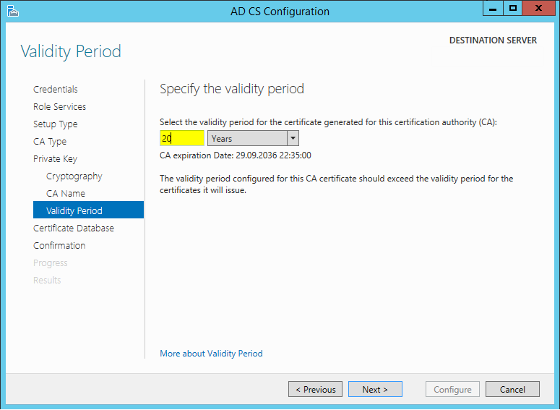Click the validity period number field
This screenshot has width=560, height=410.
pyautogui.click(x=182, y=138)
